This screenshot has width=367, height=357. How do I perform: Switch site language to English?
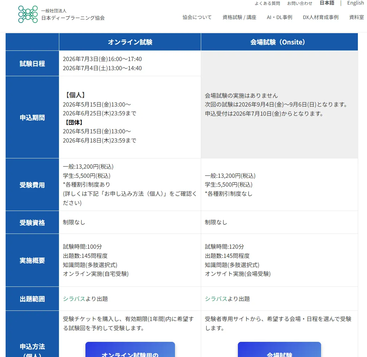[x=355, y=3]
